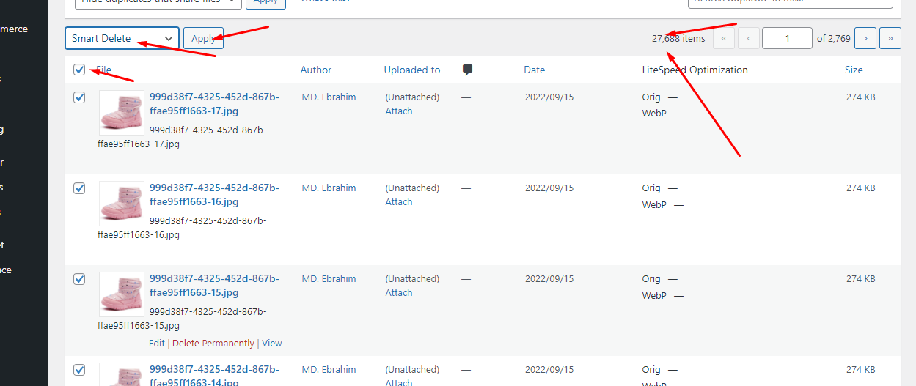
Task: Toggle the select-all checkbox in header
Action: click(79, 70)
